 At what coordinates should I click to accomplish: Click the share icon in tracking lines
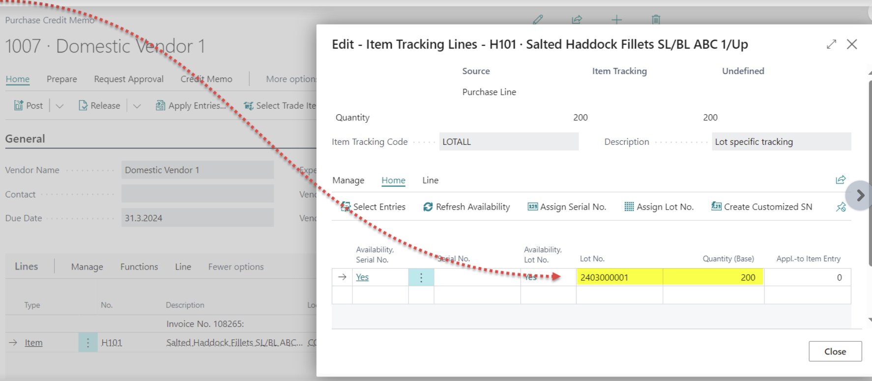point(841,180)
